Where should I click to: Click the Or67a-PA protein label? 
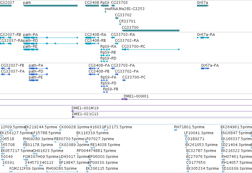tap(210, 65)
